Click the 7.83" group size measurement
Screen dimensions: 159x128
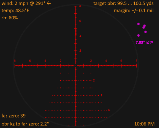tap(140, 42)
